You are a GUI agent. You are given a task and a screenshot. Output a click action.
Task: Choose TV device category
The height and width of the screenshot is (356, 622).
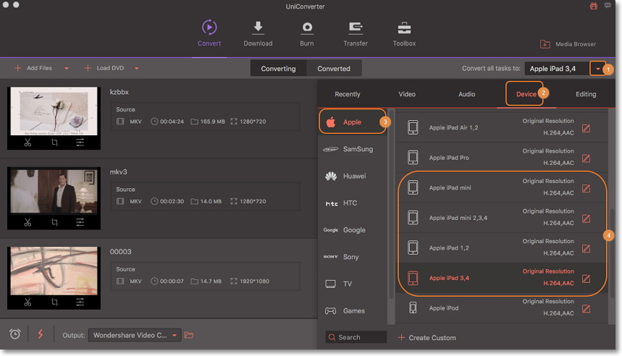coord(352,284)
